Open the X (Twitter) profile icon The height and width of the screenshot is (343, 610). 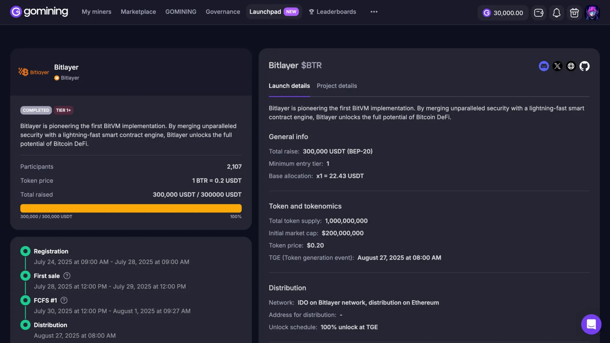pos(557,66)
